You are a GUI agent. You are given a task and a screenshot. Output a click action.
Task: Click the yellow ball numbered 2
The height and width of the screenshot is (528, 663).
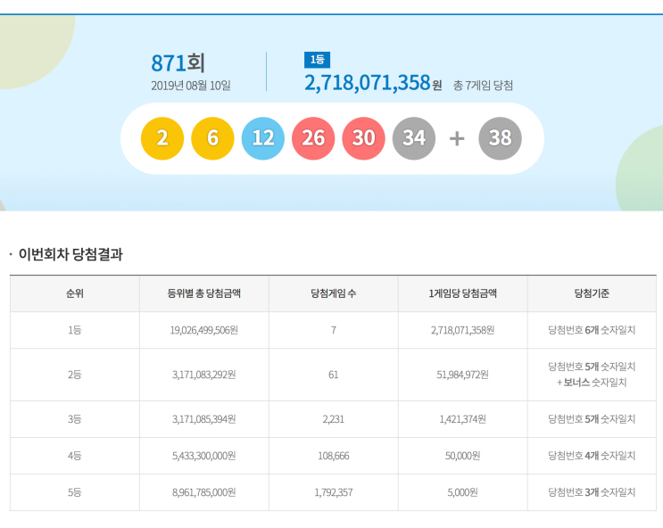[162, 138]
